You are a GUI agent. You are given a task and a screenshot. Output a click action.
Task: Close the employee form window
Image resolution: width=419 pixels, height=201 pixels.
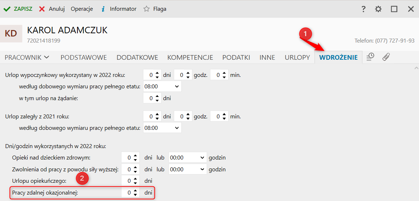tap(411, 9)
